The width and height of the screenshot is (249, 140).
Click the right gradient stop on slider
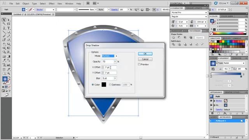pos(241,76)
